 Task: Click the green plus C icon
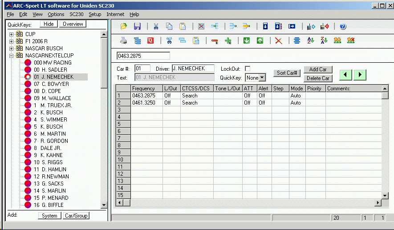228,40
